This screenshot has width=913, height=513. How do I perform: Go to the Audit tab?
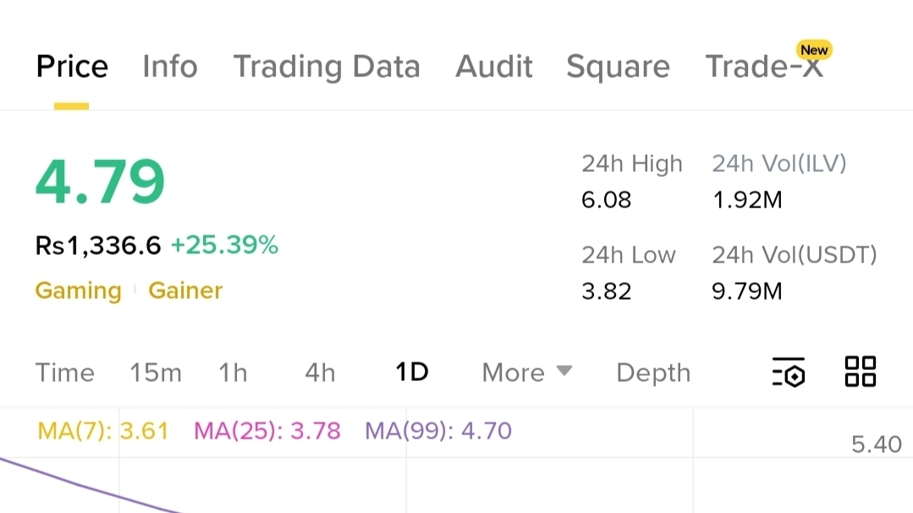point(494,67)
